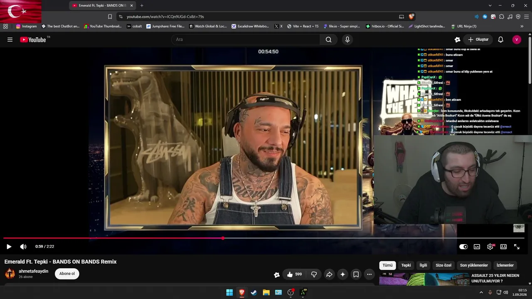532x299 pixels.
Task: Open the Windows Start menu
Action: 229,292
